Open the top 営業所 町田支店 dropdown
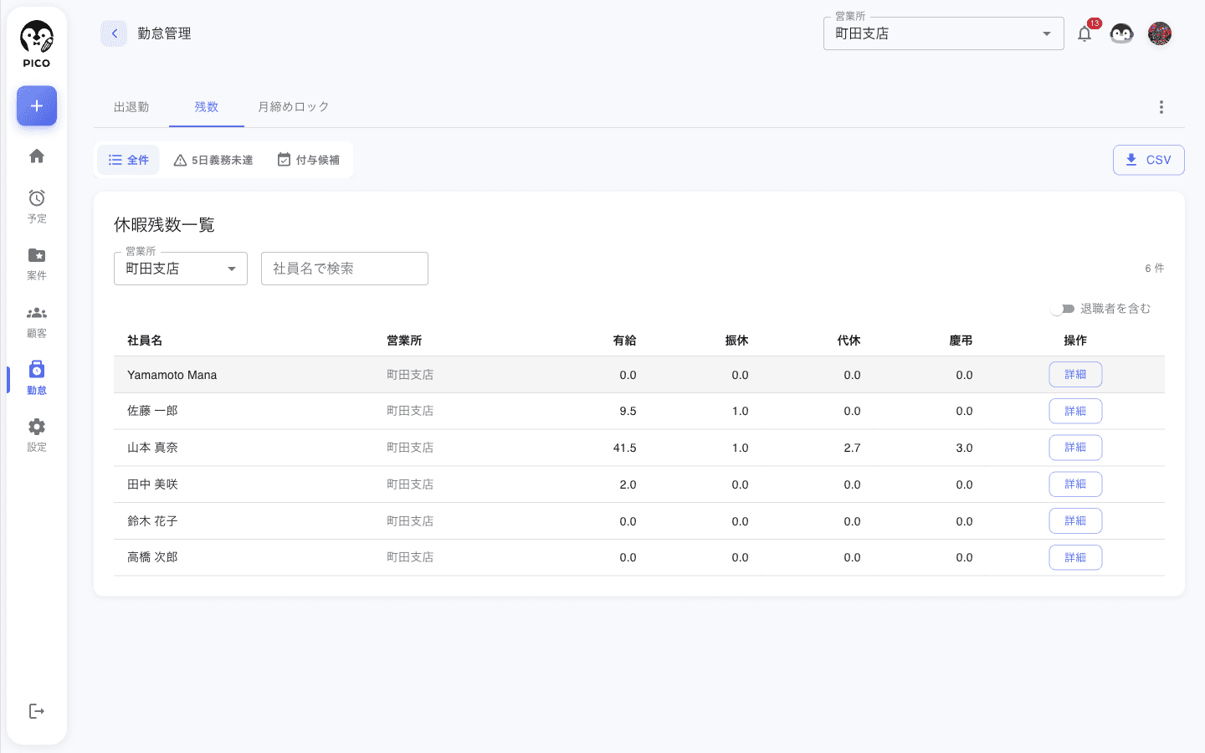This screenshot has height=753, width=1205. pyautogui.click(x=944, y=33)
